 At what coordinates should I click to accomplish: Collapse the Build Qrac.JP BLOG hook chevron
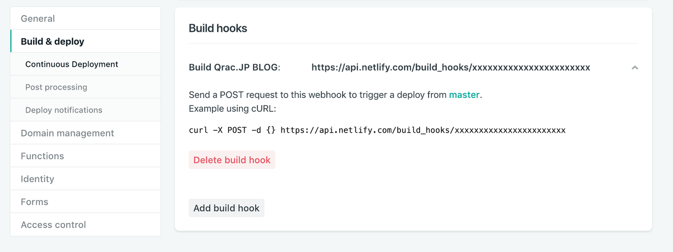pyautogui.click(x=634, y=68)
